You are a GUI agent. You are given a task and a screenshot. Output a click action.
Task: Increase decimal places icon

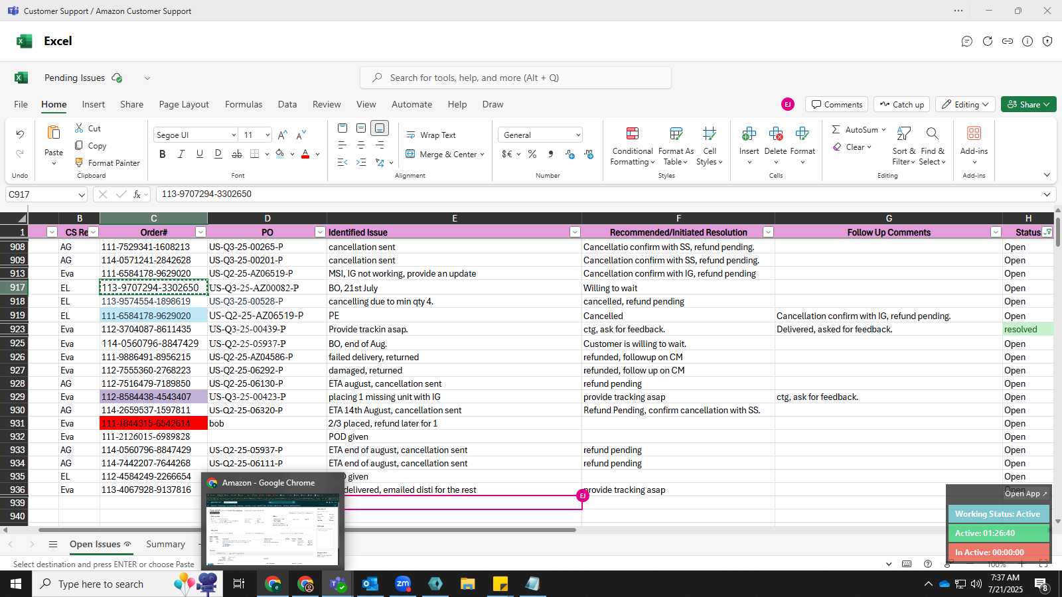click(570, 154)
